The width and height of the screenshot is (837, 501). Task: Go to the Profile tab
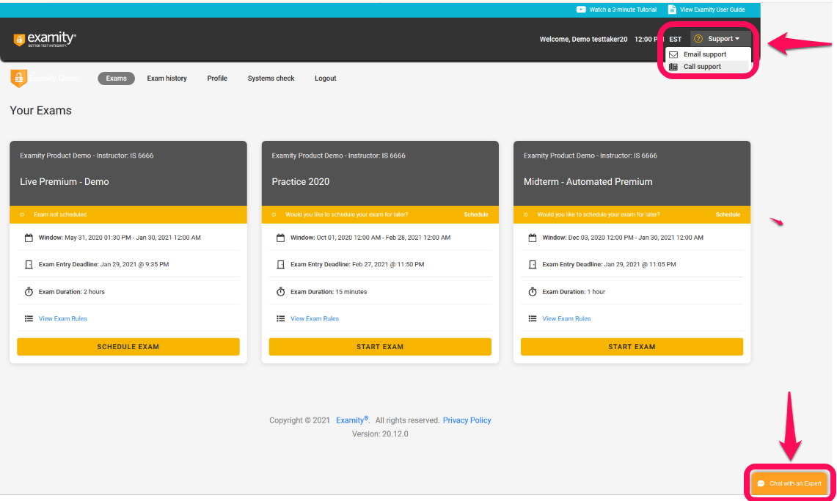coord(217,78)
